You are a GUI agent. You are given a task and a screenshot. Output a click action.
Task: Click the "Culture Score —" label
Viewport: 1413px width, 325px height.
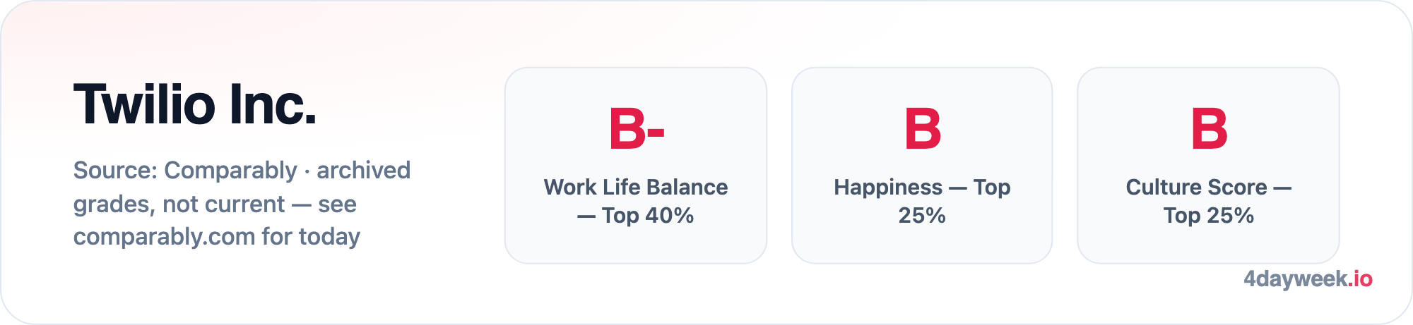(x=1209, y=187)
